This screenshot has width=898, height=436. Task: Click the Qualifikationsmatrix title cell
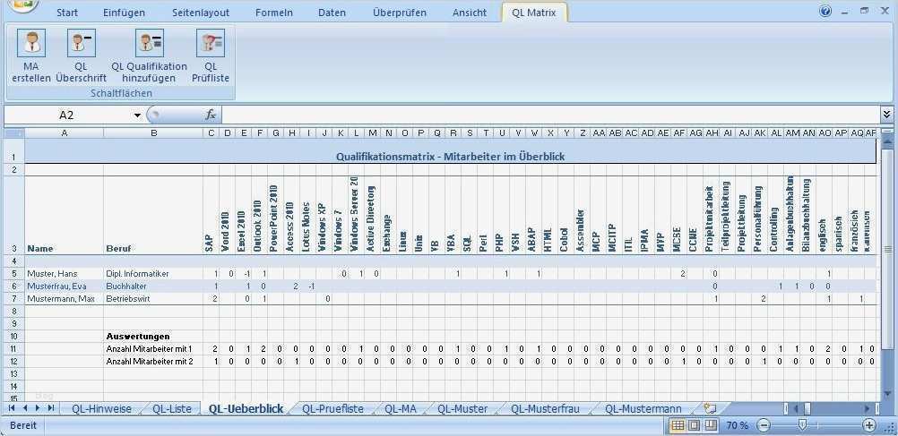tap(450, 151)
